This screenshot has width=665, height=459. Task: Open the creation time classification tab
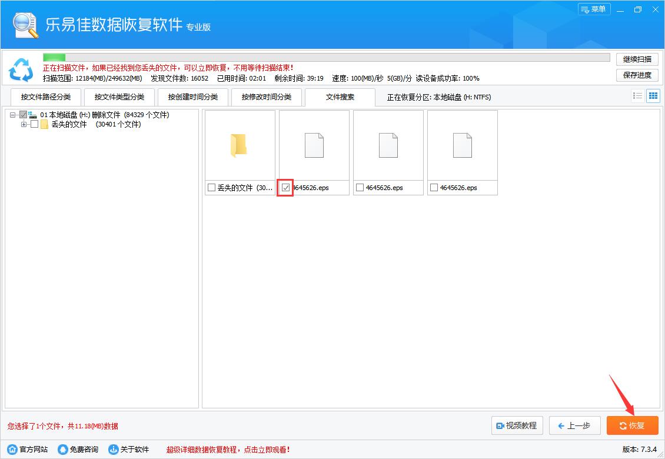click(193, 97)
